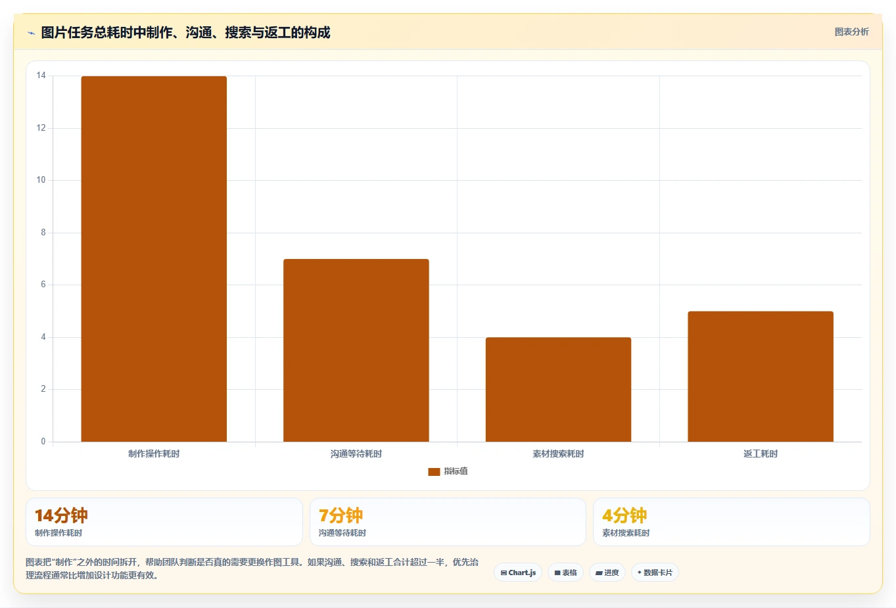Click the 返工耗时 x-axis label
This screenshot has height=608, width=896.
(x=761, y=454)
